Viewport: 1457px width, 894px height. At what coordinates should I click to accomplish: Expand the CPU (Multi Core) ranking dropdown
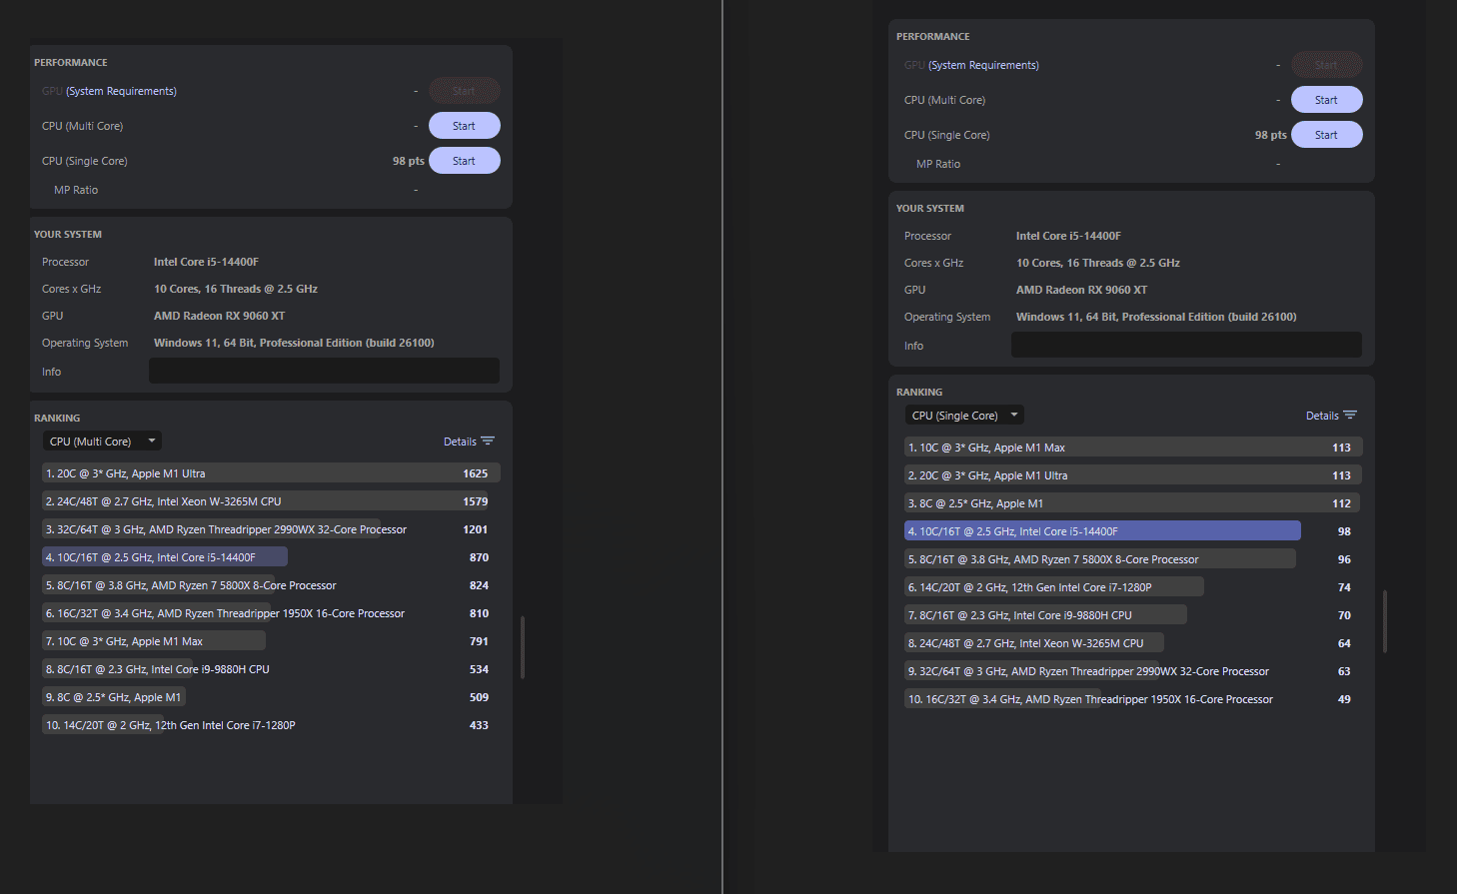tap(102, 441)
